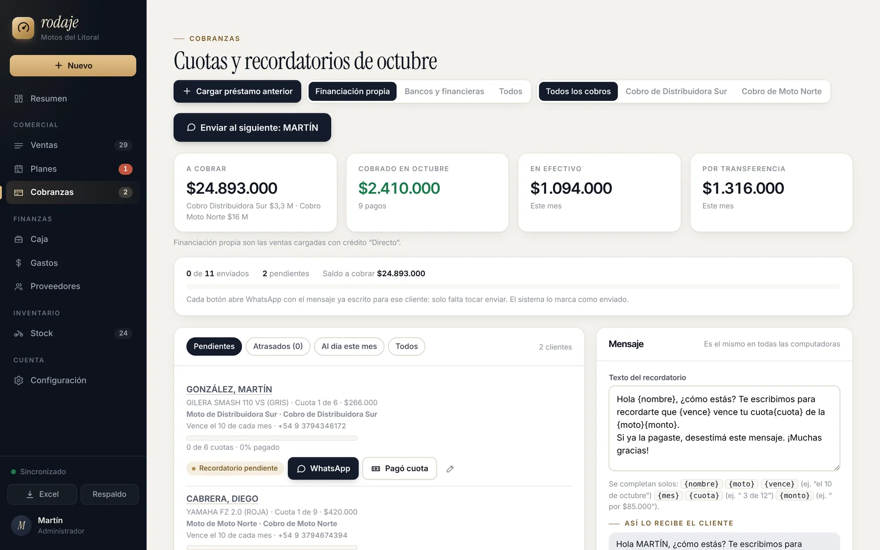Register Pagó cuota for González Martín
This screenshot has height=550, width=880.
coord(399,468)
